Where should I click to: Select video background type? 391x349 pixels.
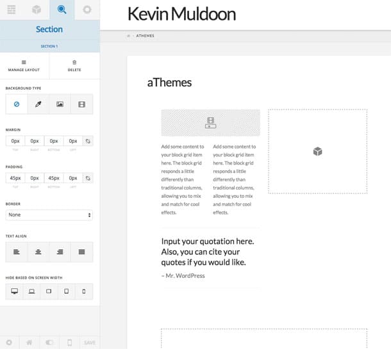pyautogui.click(x=81, y=104)
